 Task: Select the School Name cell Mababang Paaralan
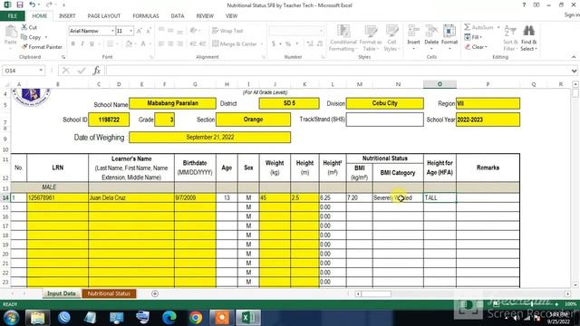pyautogui.click(x=173, y=103)
